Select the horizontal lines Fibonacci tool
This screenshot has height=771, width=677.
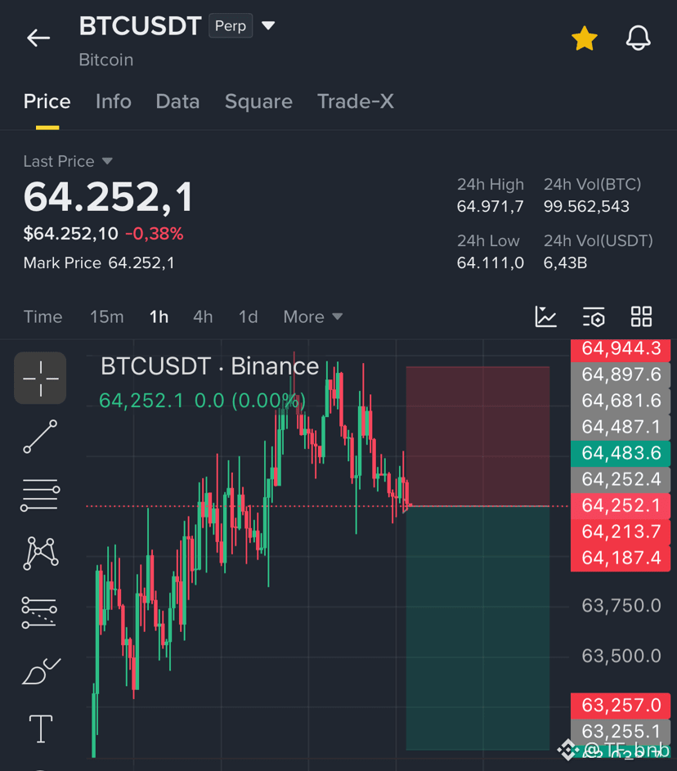tap(40, 495)
